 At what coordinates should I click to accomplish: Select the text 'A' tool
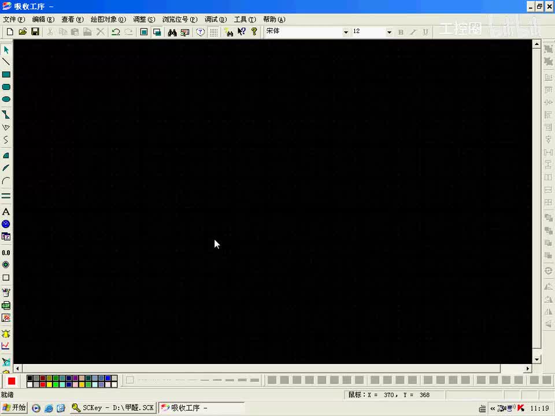6,212
